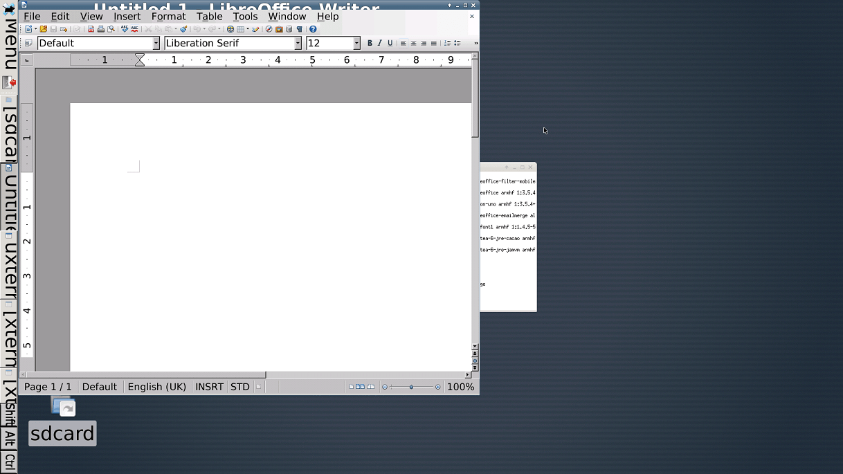Send document as e-mail icon
This screenshot has height=474, width=843.
tap(64, 29)
